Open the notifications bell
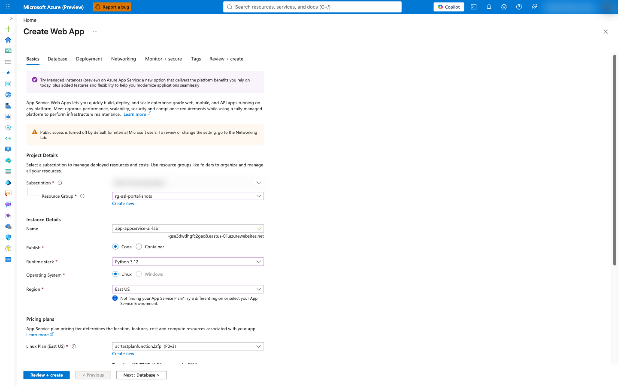This screenshot has height=386, width=618. (489, 7)
